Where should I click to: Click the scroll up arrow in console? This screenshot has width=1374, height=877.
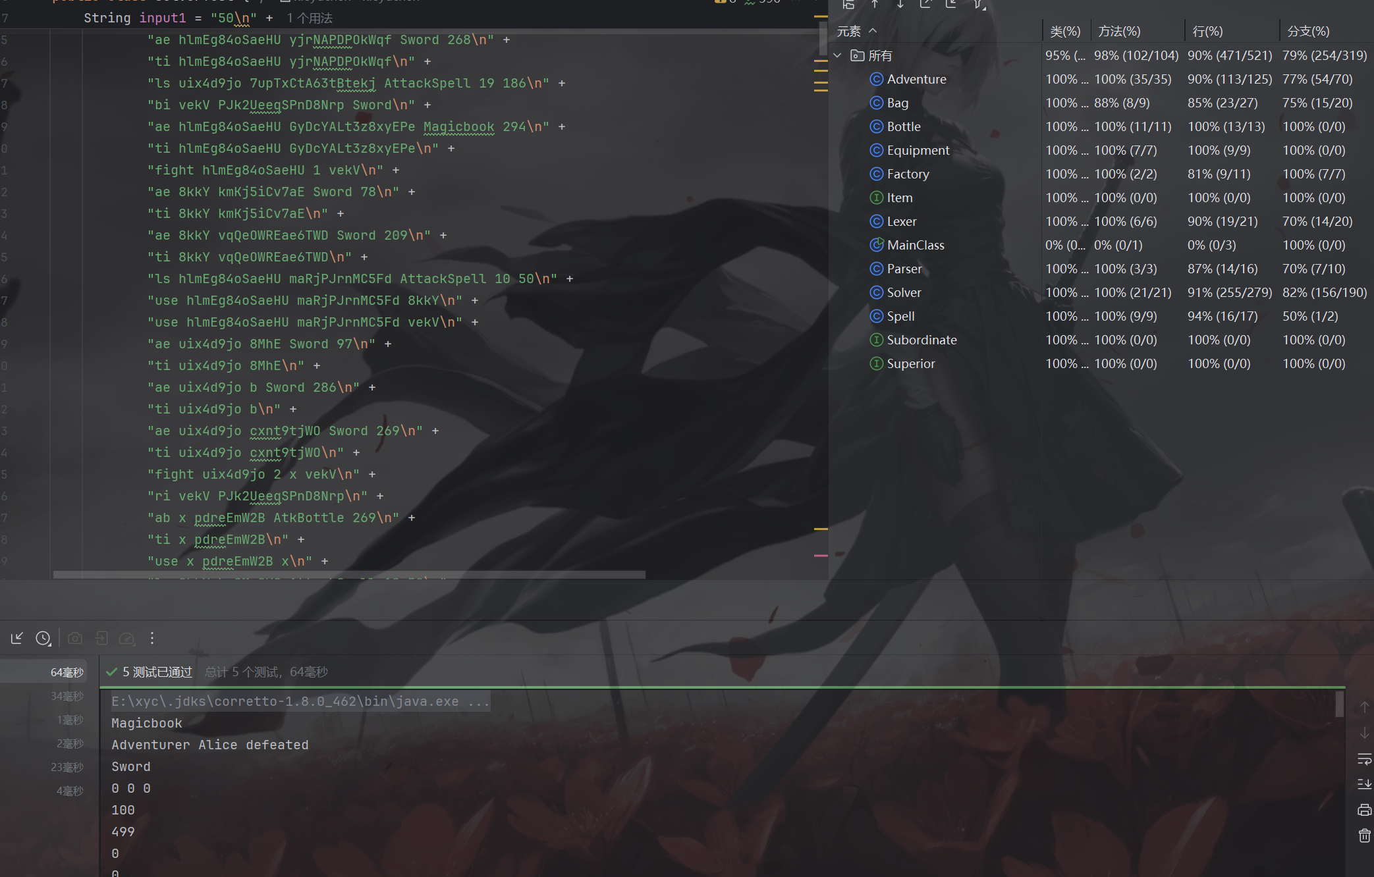pos(1364,706)
